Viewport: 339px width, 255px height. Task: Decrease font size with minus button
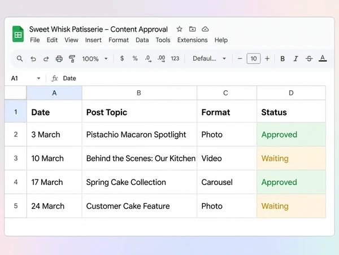point(240,59)
